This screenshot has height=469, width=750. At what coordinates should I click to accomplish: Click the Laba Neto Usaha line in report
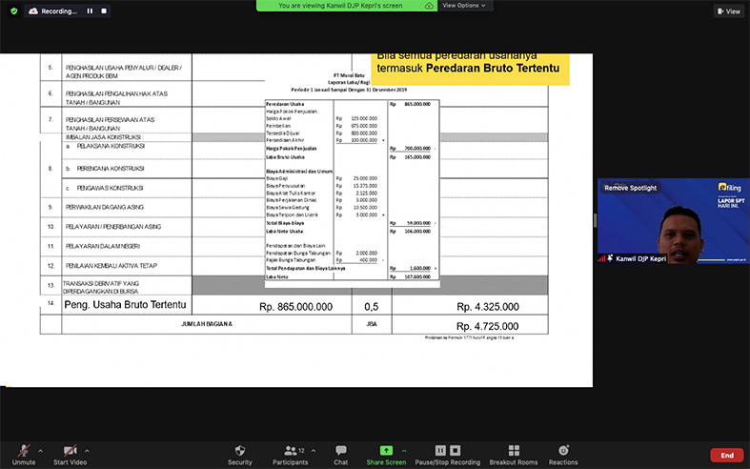[285, 231]
